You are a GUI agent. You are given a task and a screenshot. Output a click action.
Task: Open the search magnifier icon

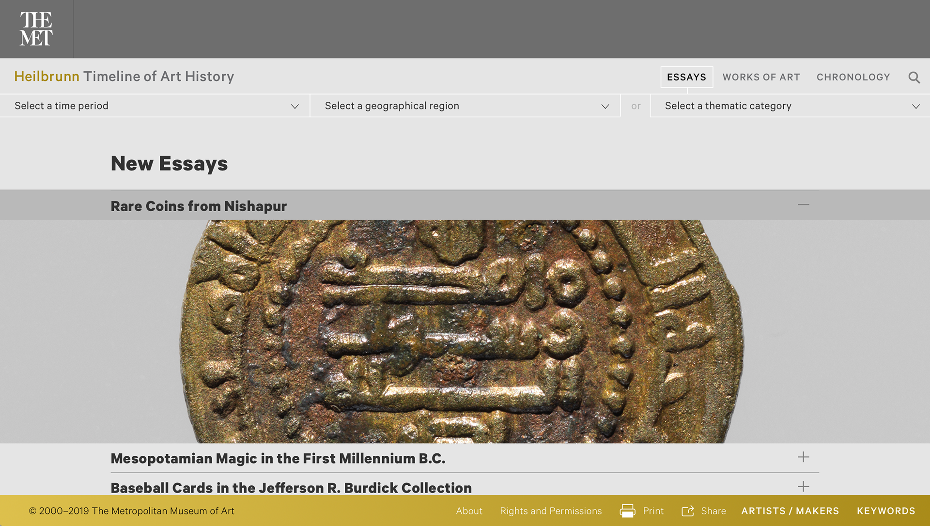point(914,77)
